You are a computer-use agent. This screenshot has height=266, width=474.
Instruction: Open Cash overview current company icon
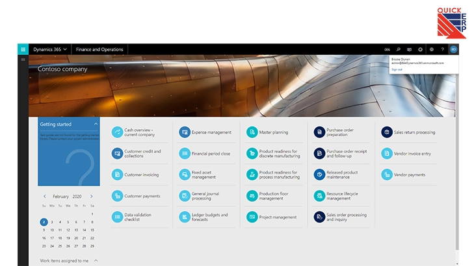[x=117, y=132]
